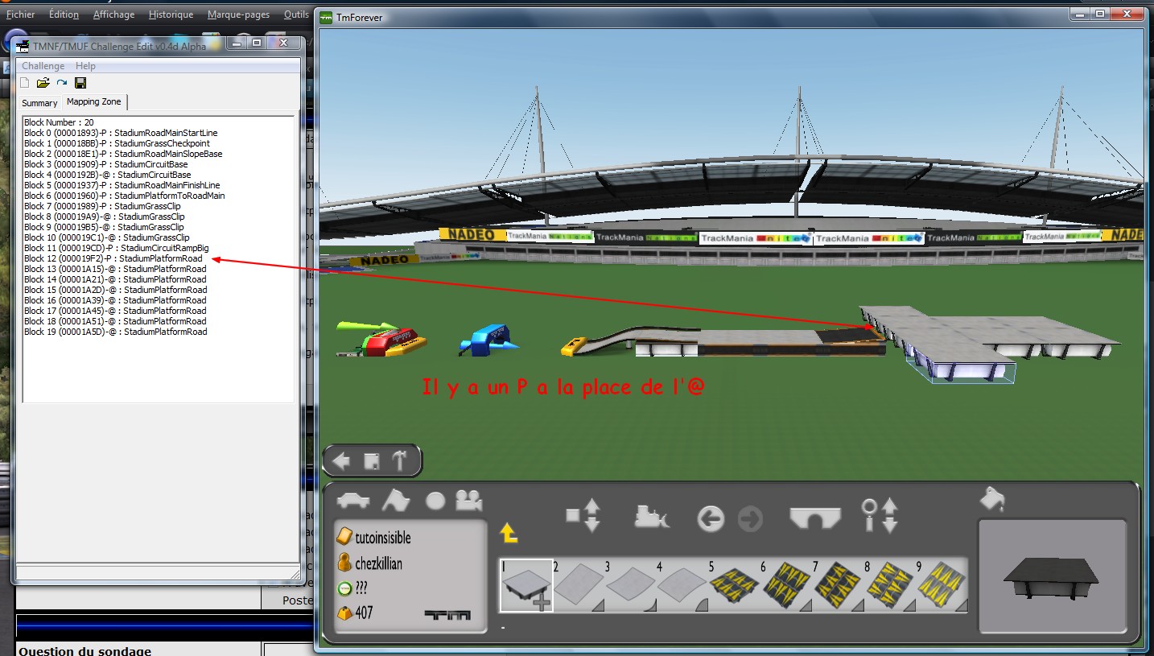
Task: Click the New challenge icon in Challenge Edit
Action: point(25,83)
